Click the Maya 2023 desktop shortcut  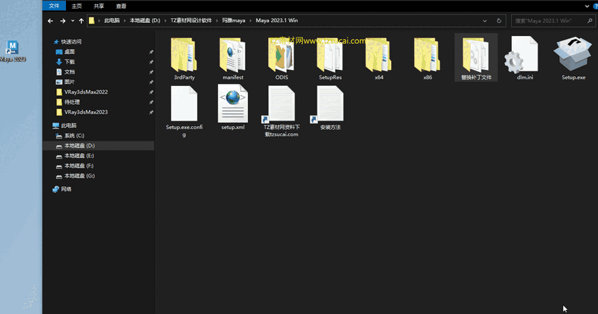tap(13, 51)
